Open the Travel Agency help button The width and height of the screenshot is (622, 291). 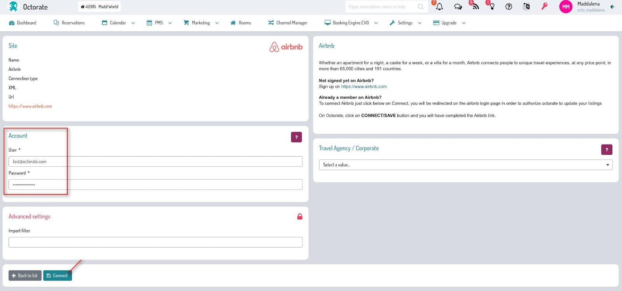[x=606, y=150]
